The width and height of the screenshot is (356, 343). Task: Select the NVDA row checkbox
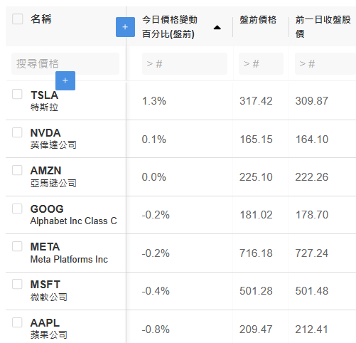click(x=17, y=132)
